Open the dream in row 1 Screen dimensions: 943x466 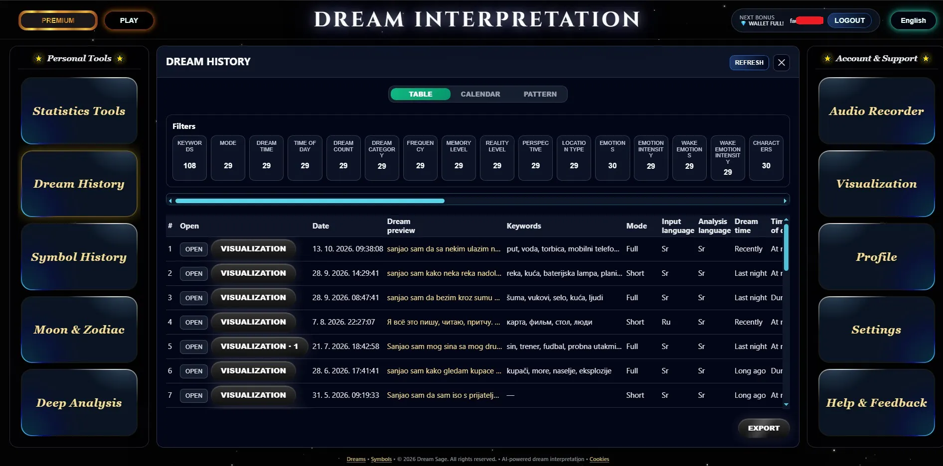tap(194, 249)
